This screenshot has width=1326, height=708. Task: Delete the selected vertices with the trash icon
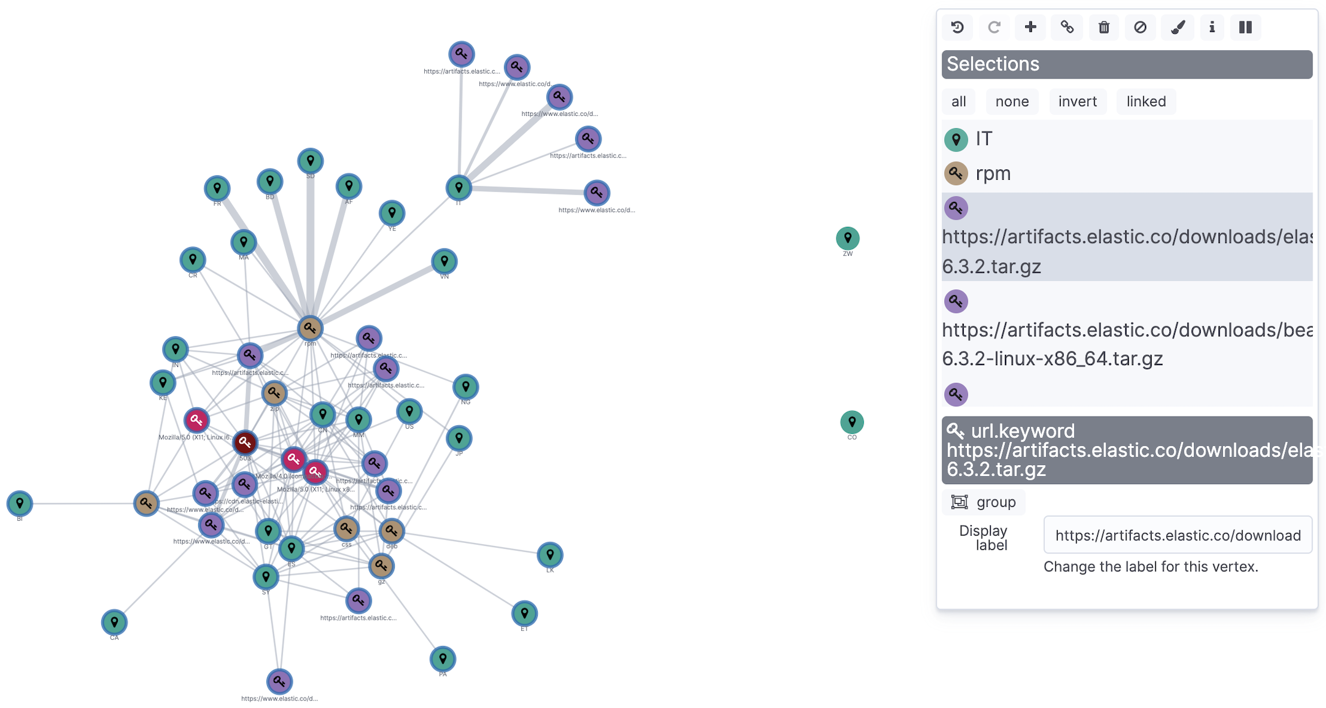(x=1104, y=27)
